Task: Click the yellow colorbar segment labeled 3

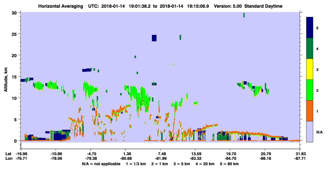Action: coord(310,69)
